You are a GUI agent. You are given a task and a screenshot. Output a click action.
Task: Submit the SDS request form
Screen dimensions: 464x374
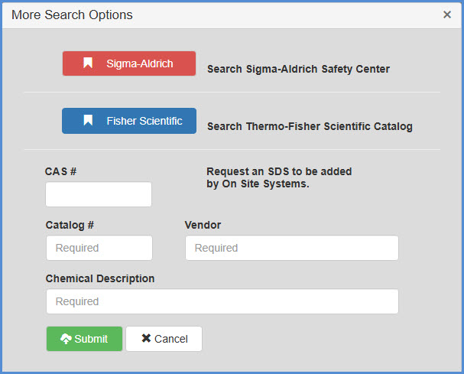(x=84, y=339)
